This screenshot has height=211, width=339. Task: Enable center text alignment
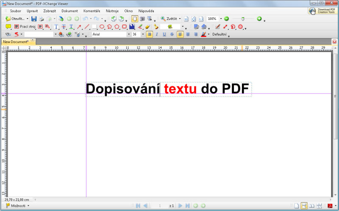188,34
